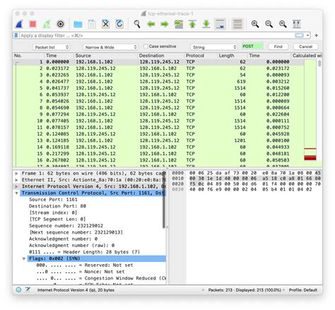Toggle the Case sensitive checkbox

pos(146,46)
